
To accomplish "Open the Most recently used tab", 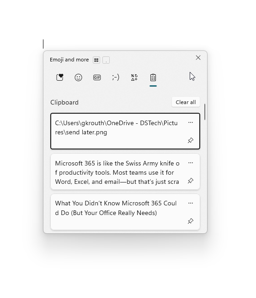I will [60, 77].
